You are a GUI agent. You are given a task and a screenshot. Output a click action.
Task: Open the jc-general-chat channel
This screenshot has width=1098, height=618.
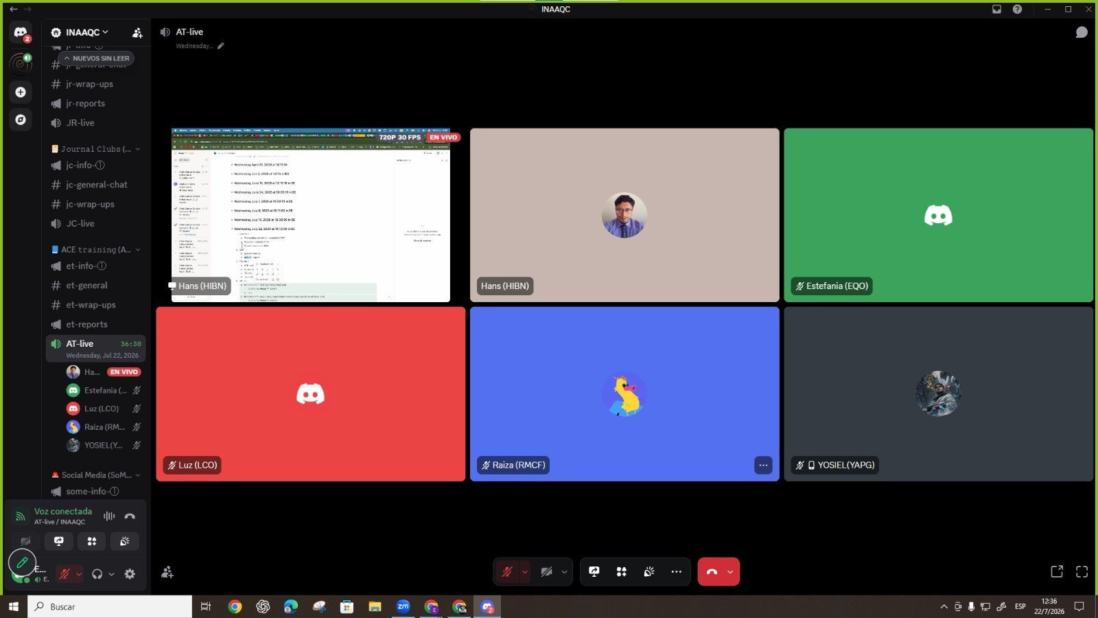[95, 185]
